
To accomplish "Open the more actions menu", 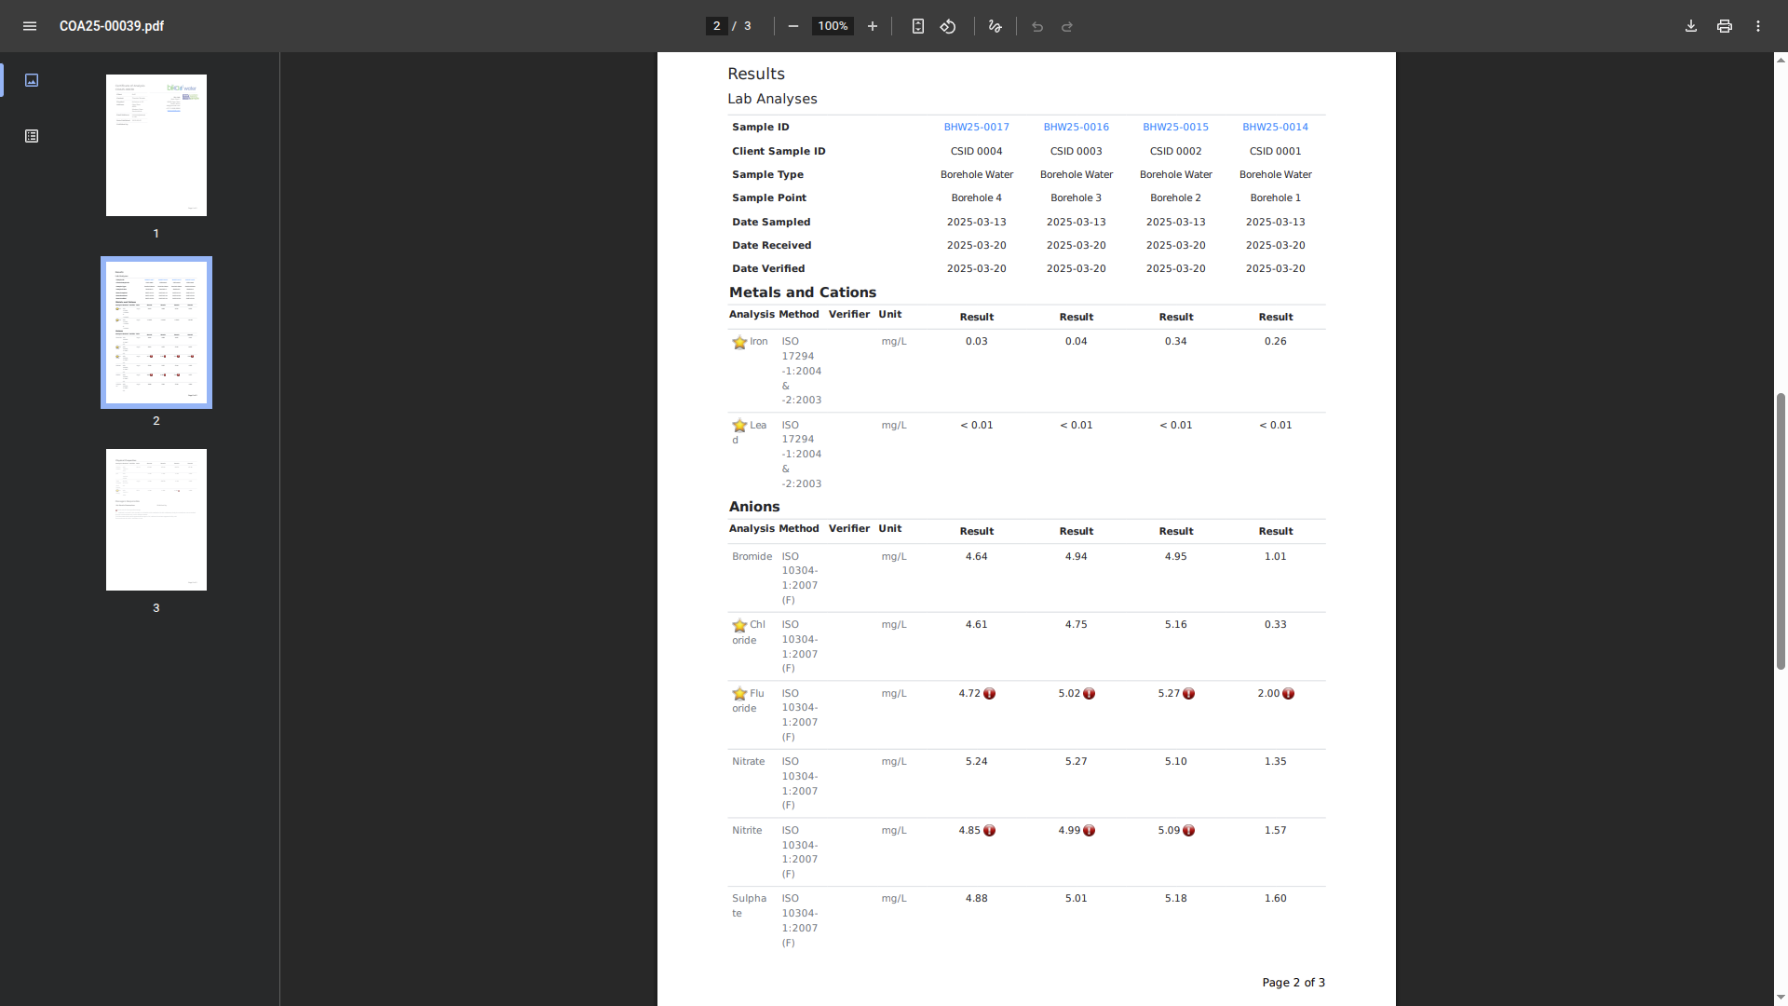I will pos(1758,26).
